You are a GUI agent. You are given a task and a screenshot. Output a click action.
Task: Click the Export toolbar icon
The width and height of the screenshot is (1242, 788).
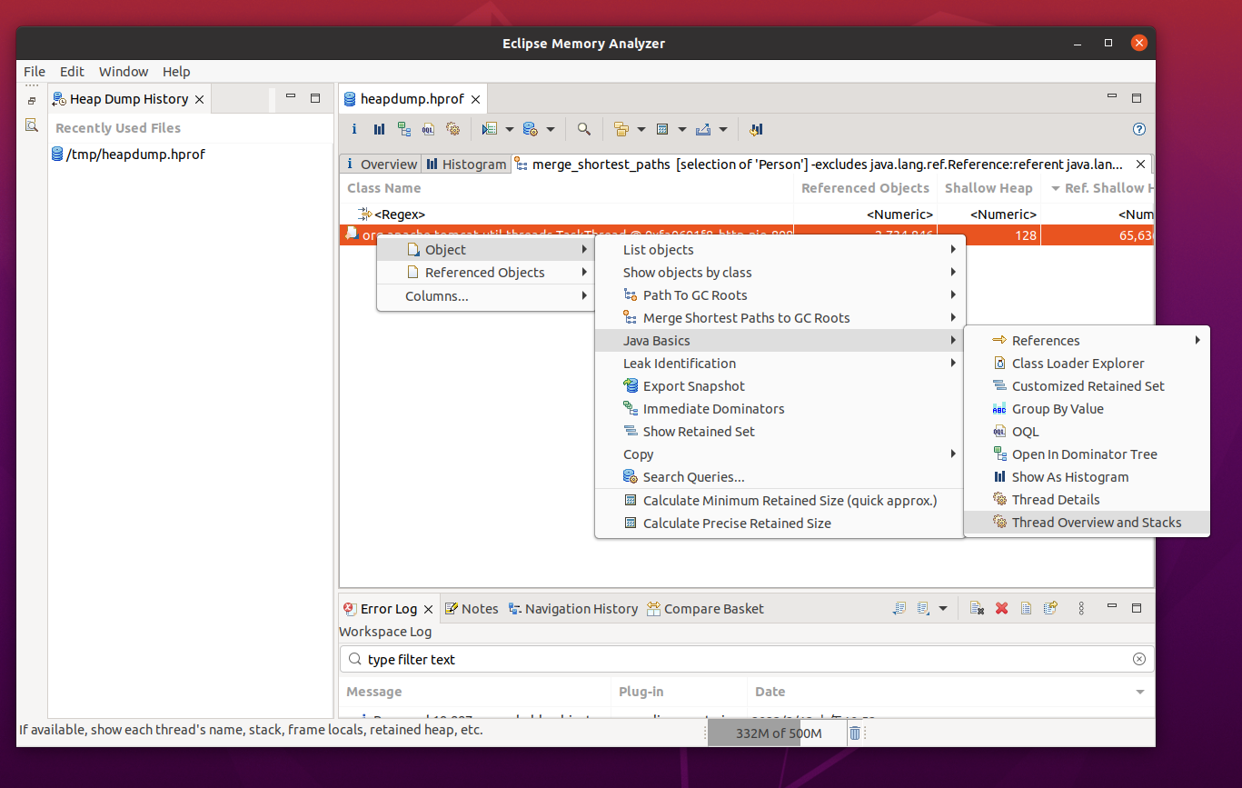click(x=703, y=129)
